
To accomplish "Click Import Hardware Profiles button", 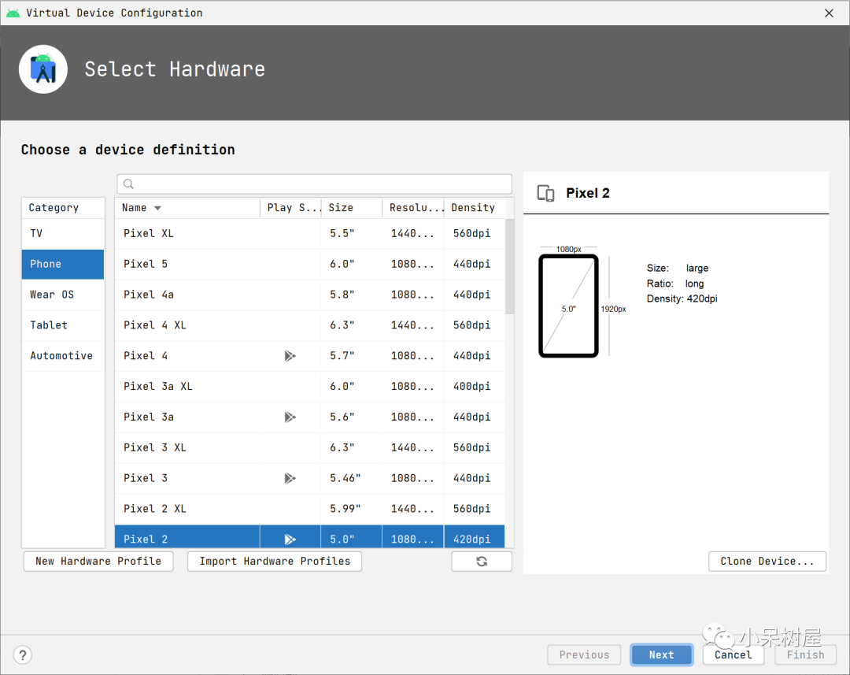I will [x=275, y=561].
